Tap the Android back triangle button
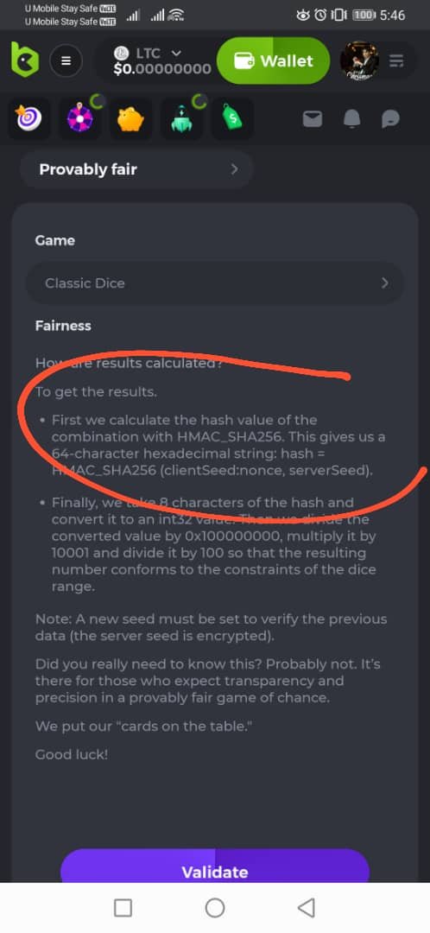 tap(307, 907)
